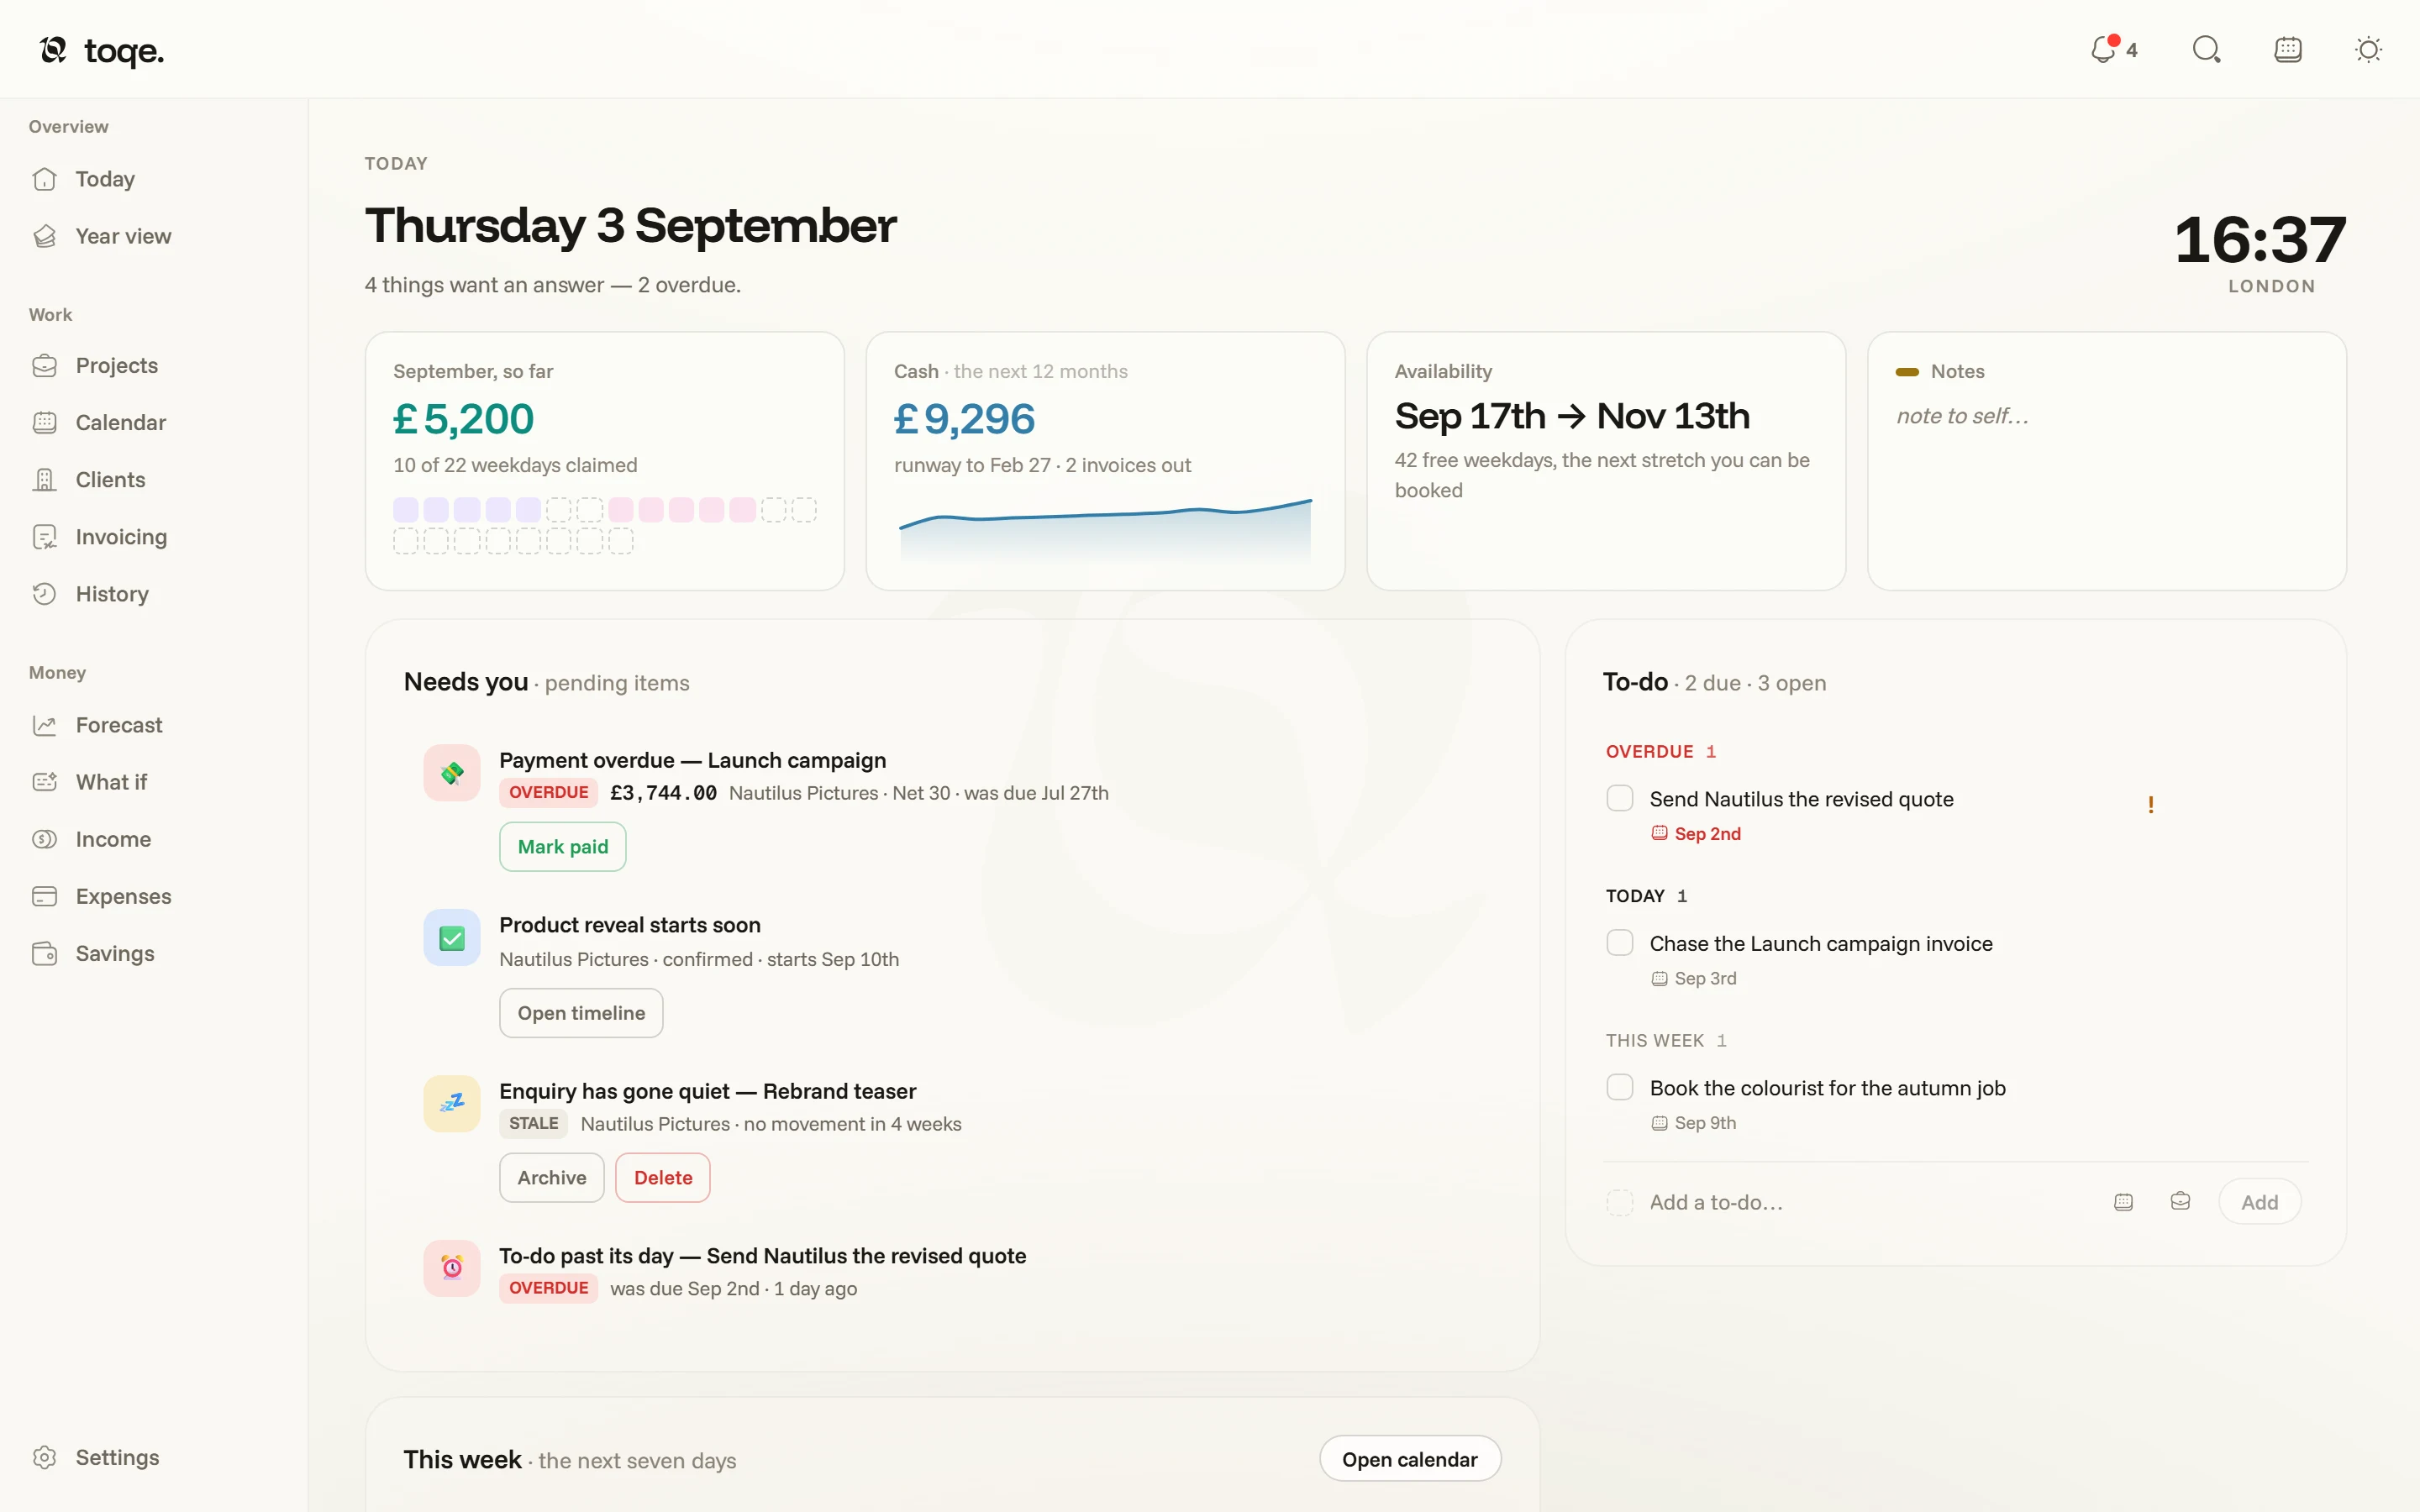Delete the stale Rebrand teaser enquiry
The width and height of the screenshot is (2420, 1512).
pyautogui.click(x=663, y=1178)
